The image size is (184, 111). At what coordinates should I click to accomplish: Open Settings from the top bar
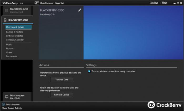coord(154,3)
